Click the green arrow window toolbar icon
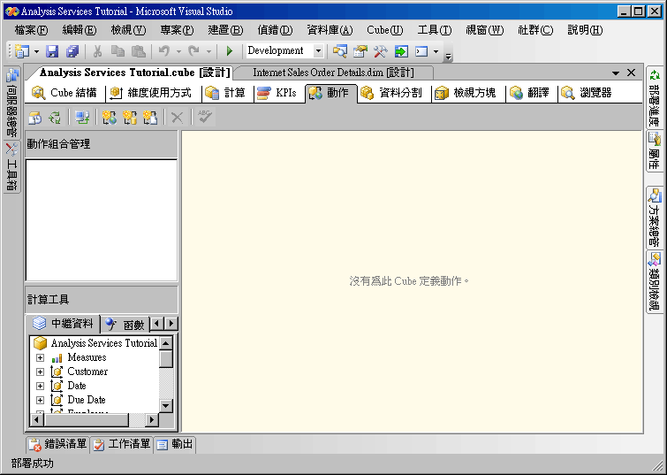The width and height of the screenshot is (667, 475). click(401, 51)
